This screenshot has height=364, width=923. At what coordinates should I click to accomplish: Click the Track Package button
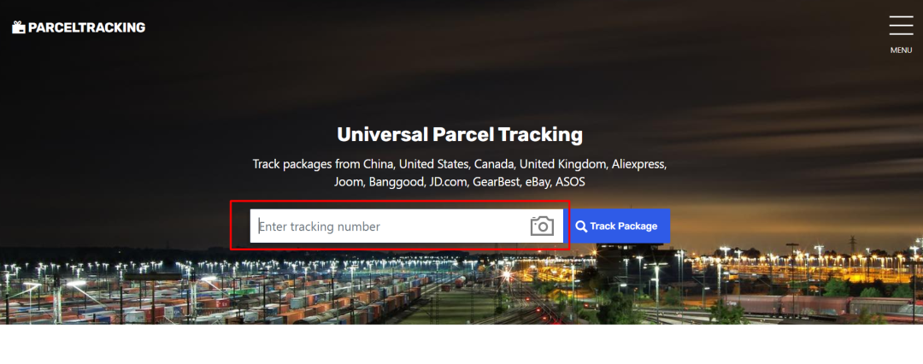click(x=617, y=226)
